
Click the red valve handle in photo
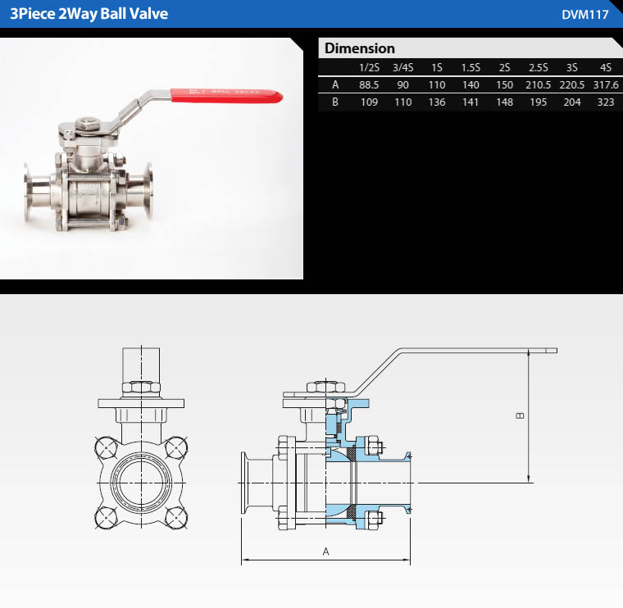[226, 96]
